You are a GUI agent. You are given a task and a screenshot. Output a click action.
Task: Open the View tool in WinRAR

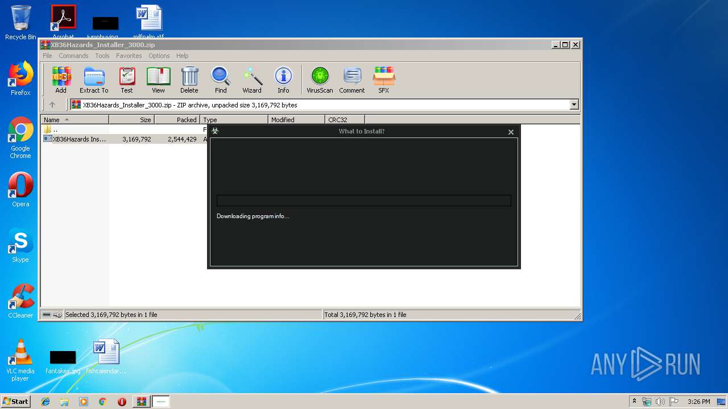pos(158,80)
